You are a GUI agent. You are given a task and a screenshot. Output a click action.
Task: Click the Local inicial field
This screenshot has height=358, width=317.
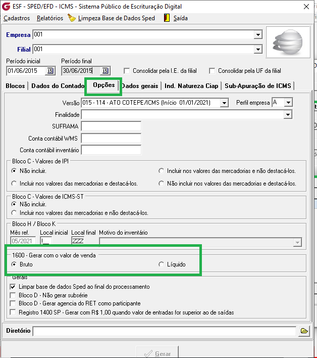[46, 241]
